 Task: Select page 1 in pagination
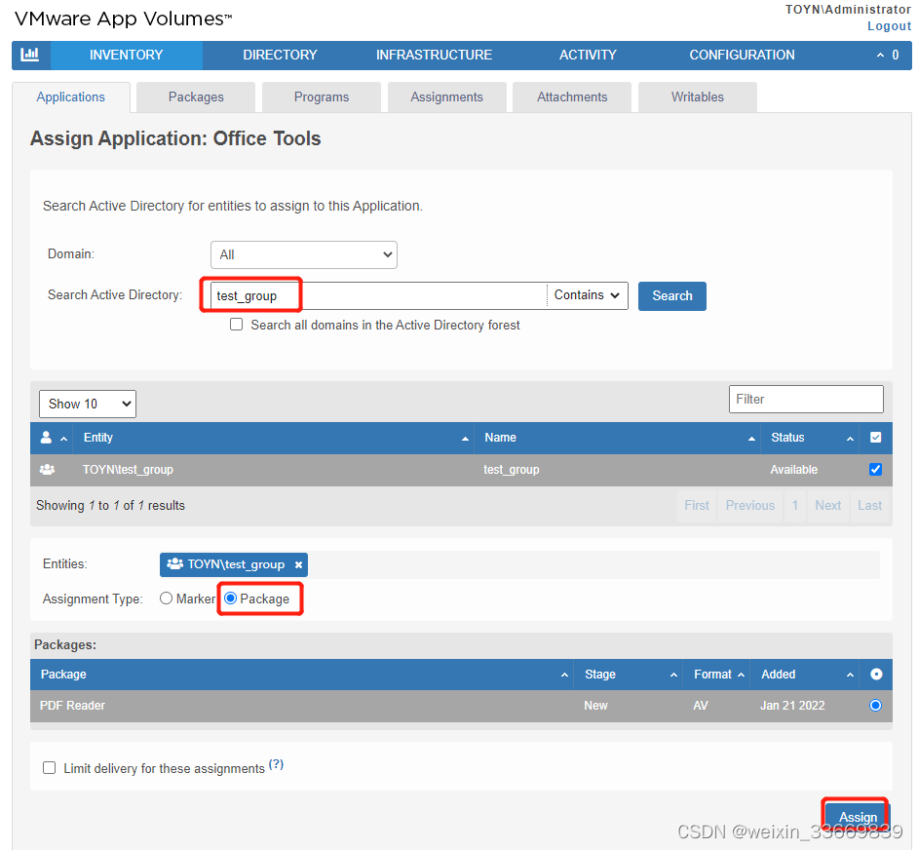click(795, 506)
